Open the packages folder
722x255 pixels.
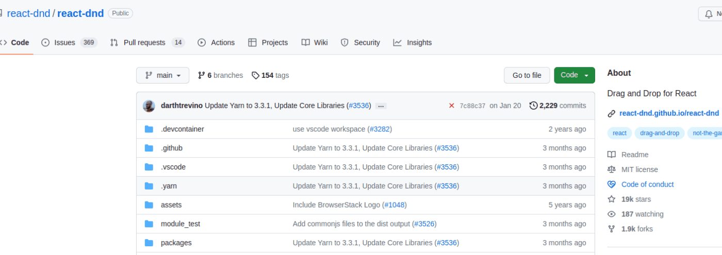[176, 243]
